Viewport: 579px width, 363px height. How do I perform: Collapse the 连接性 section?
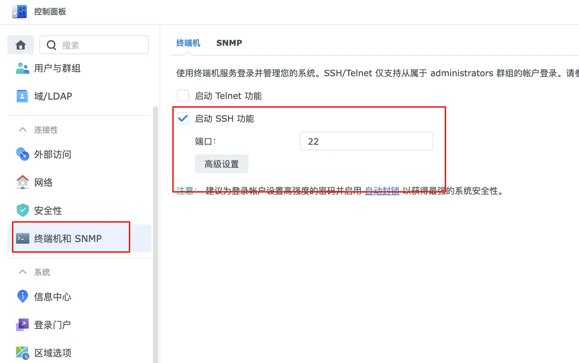point(22,130)
